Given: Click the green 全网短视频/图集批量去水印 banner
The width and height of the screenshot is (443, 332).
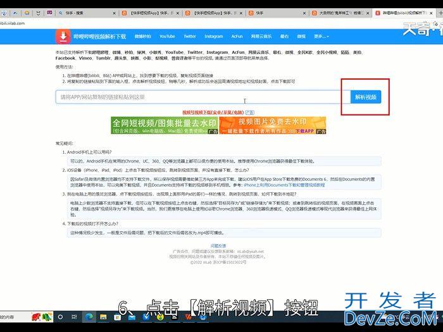Looking at the screenshot, I should [x=165, y=125].
